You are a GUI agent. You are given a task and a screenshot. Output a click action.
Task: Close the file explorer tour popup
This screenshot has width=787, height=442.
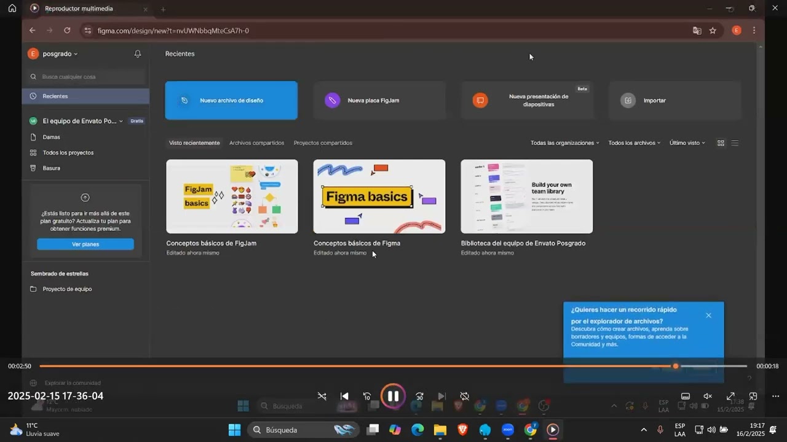pos(708,315)
